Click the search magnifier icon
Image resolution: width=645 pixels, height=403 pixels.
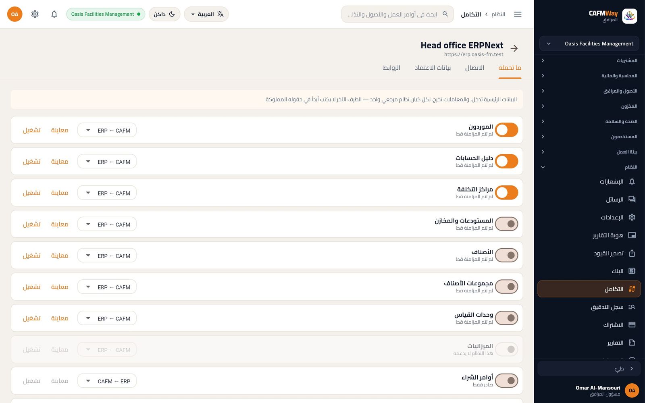pyautogui.click(x=445, y=14)
